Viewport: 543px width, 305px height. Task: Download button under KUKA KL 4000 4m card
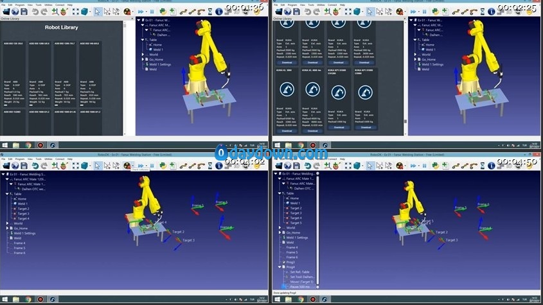[x=313, y=131]
